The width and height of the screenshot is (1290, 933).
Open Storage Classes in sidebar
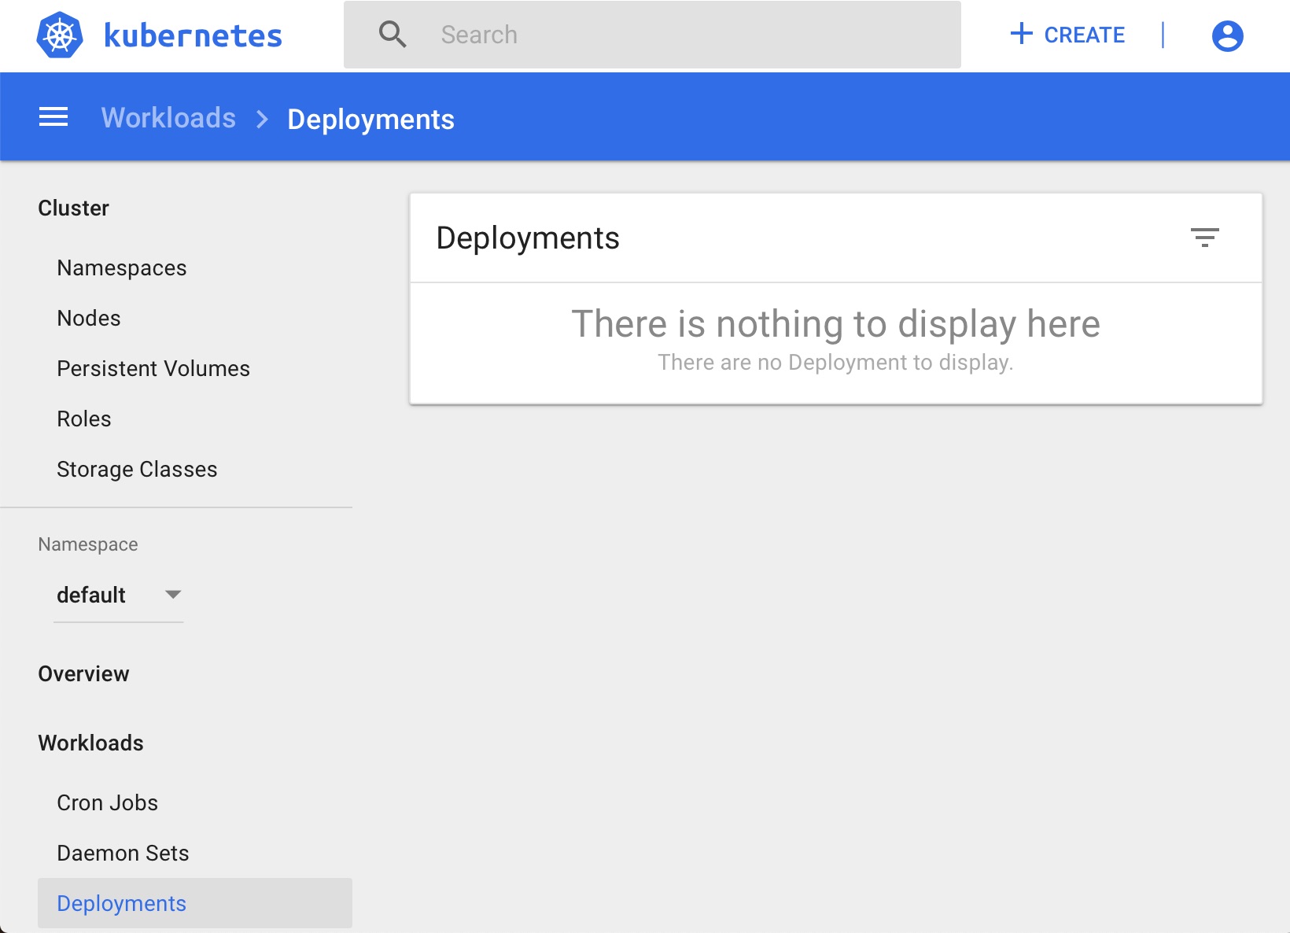click(137, 470)
